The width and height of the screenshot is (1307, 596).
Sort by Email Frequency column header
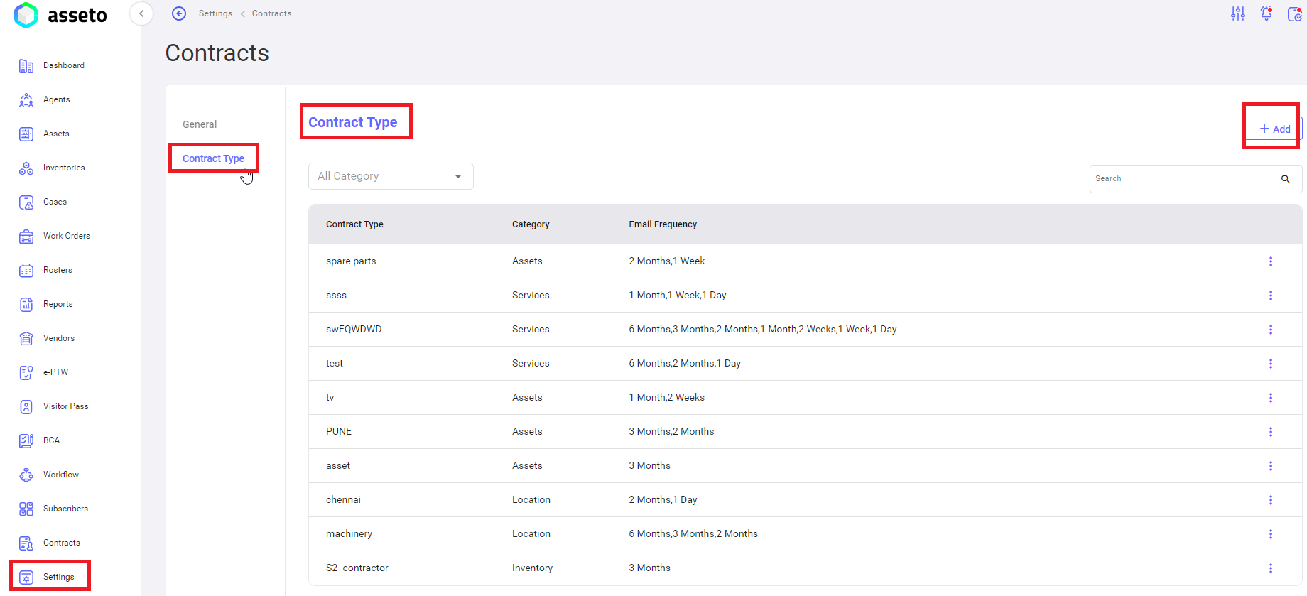pyautogui.click(x=663, y=224)
